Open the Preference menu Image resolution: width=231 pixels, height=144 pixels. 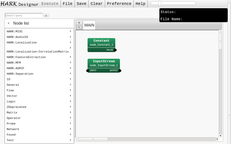click(119, 4)
